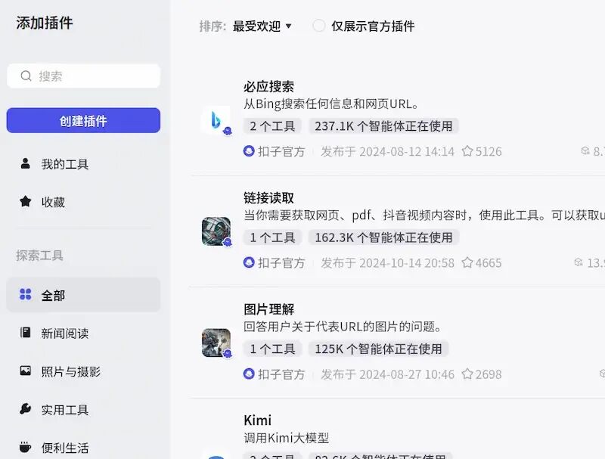Open the 图片理解 plugin icon
The height and width of the screenshot is (459, 605).
point(216,343)
